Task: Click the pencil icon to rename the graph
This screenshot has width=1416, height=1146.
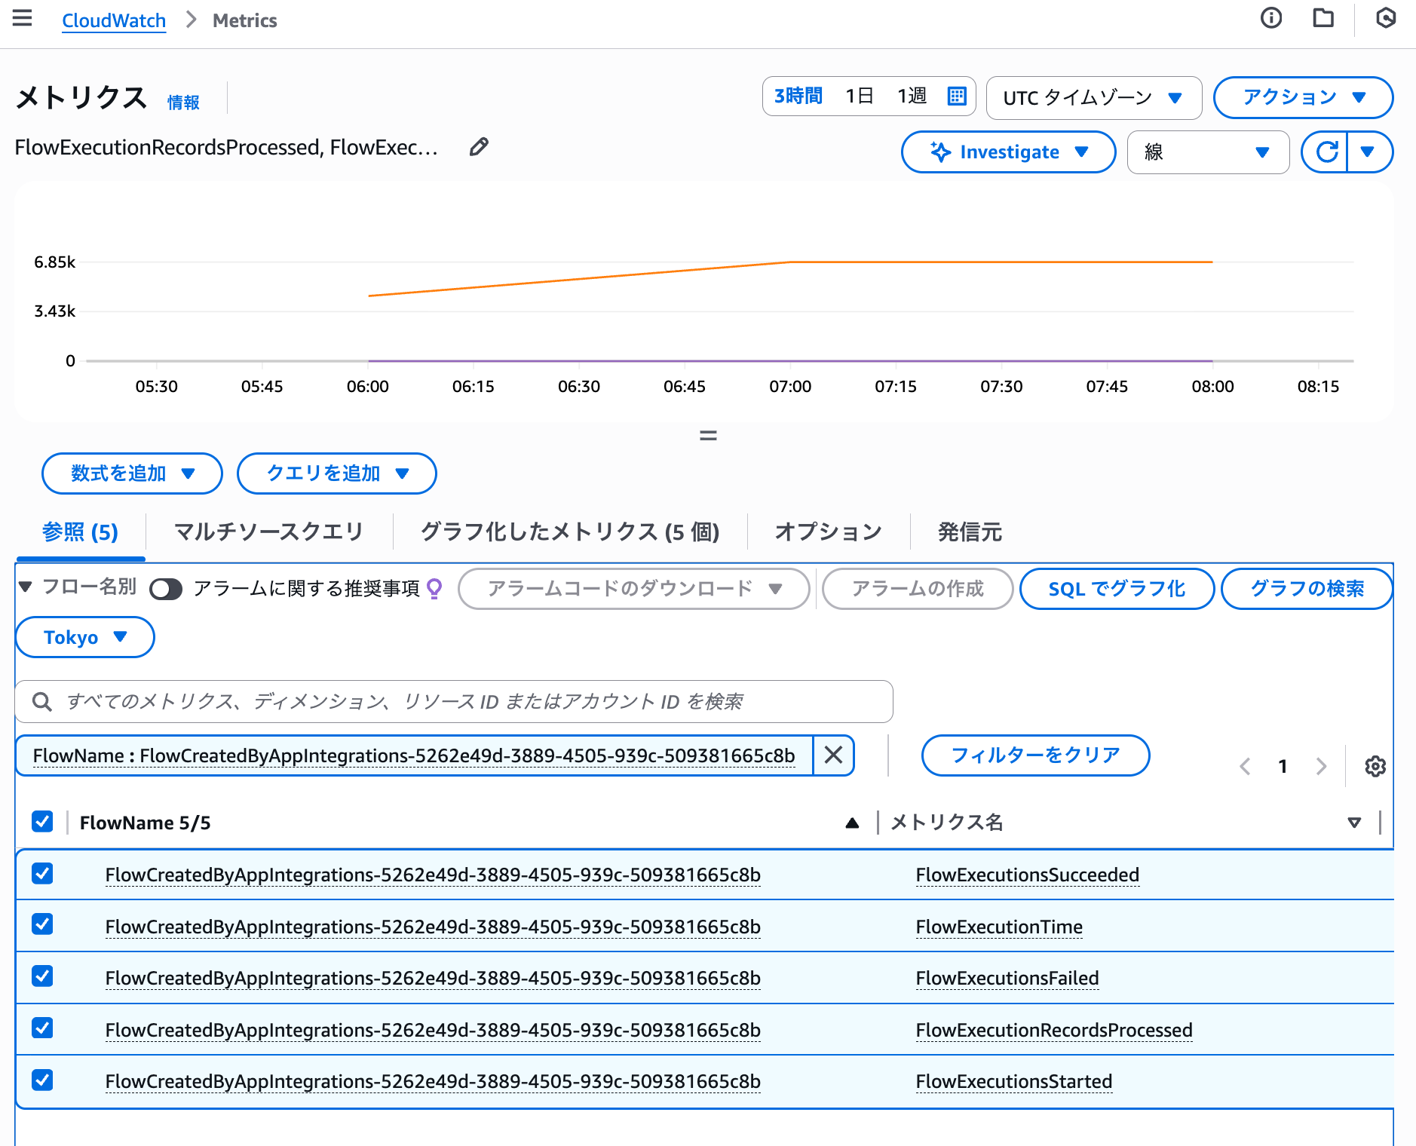Action: [479, 147]
